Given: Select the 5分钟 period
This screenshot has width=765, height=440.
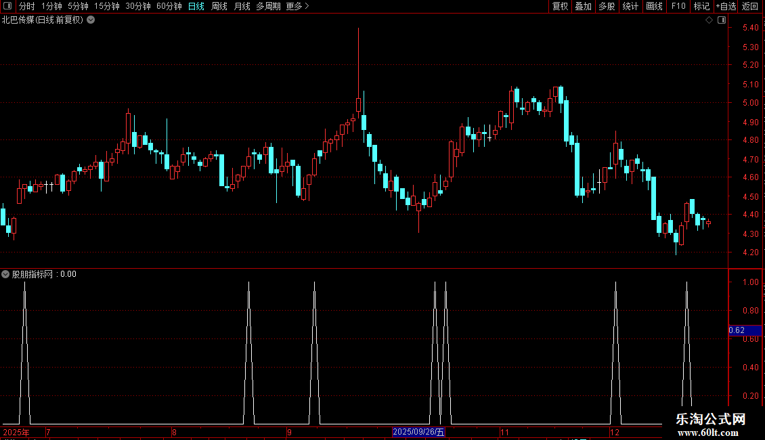Looking at the screenshot, I should coord(78,6).
